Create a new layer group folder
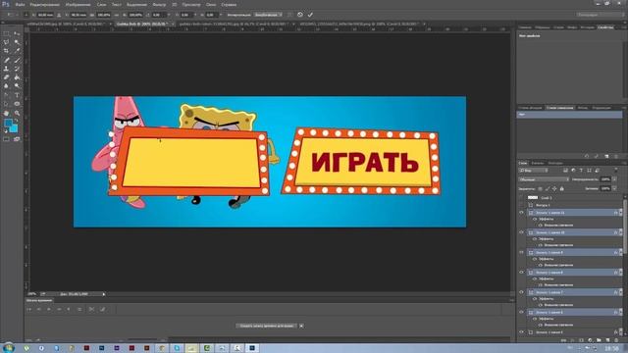 599,340
